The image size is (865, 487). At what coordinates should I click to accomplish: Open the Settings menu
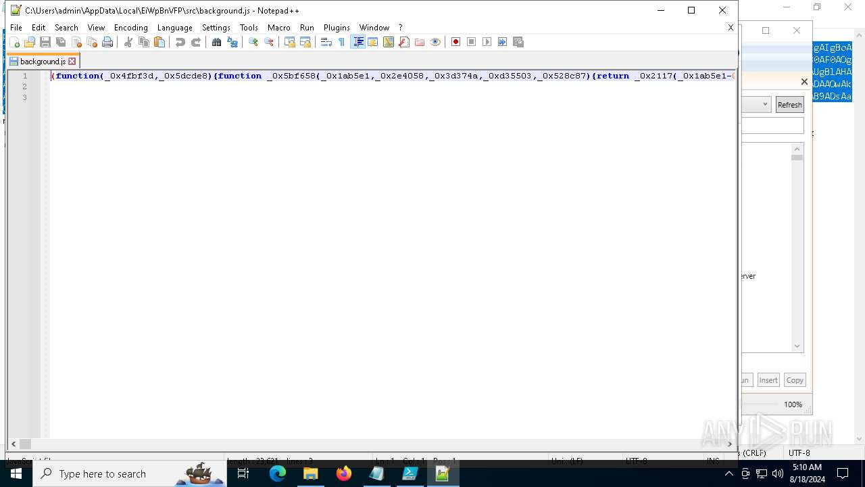(x=216, y=28)
